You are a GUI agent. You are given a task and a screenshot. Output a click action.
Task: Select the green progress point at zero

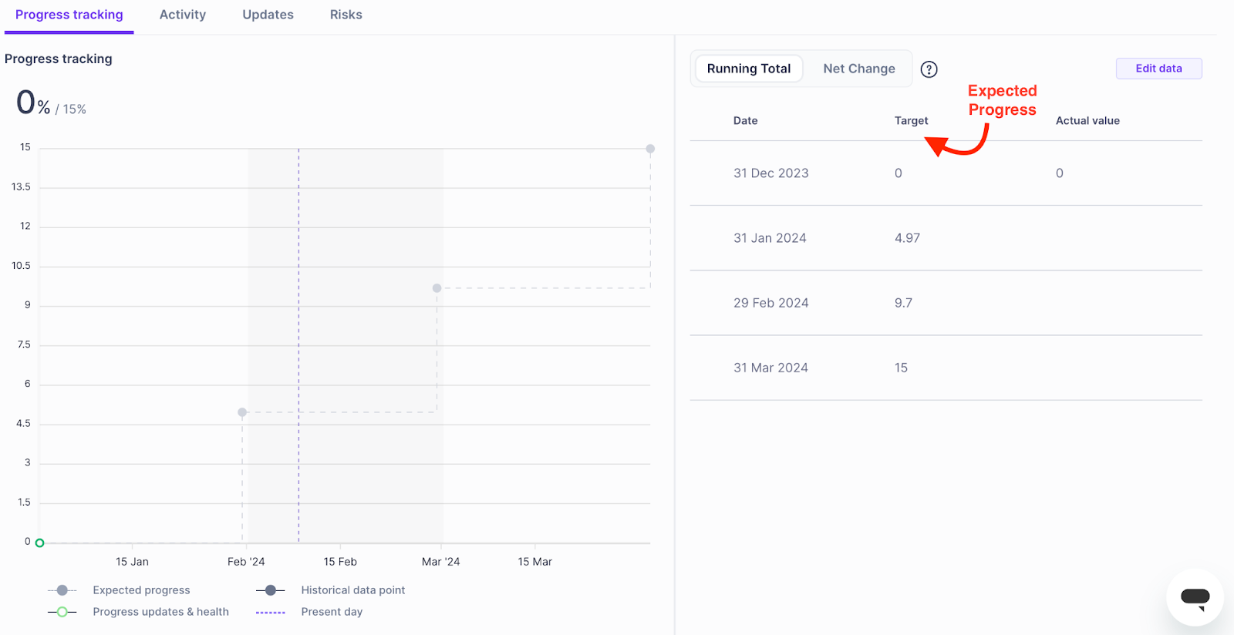point(40,543)
